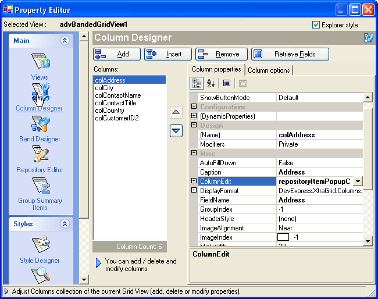Select colContactName in Columns list
Viewport: 378px width, 299px height.
130,95
